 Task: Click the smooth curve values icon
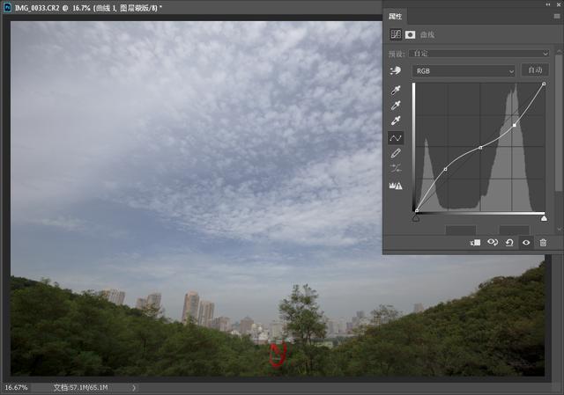click(x=396, y=169)
